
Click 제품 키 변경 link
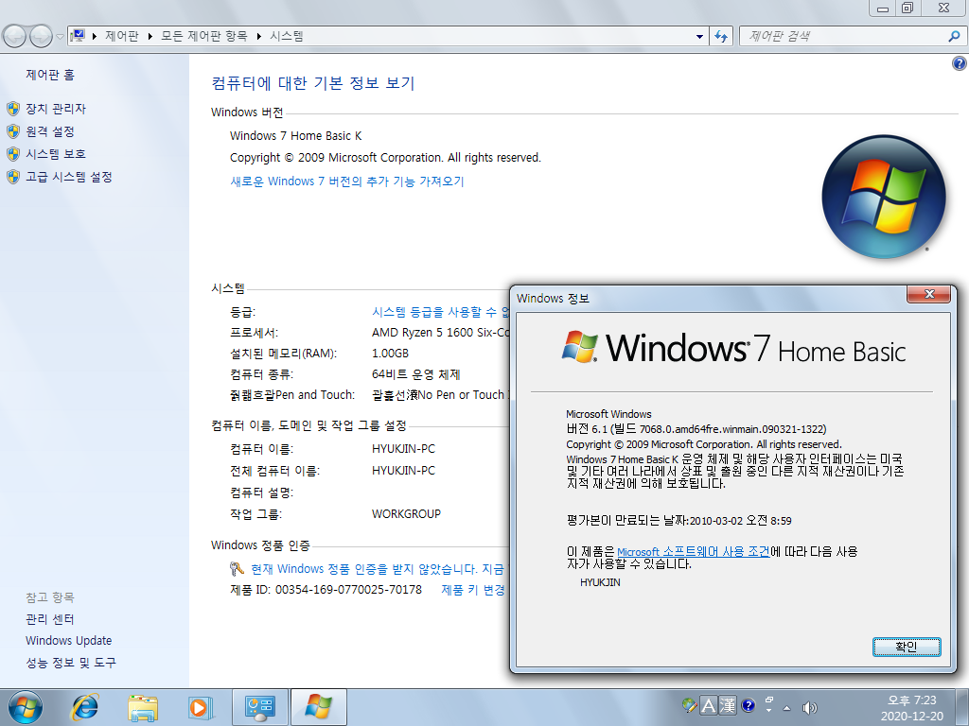point(473,590)
